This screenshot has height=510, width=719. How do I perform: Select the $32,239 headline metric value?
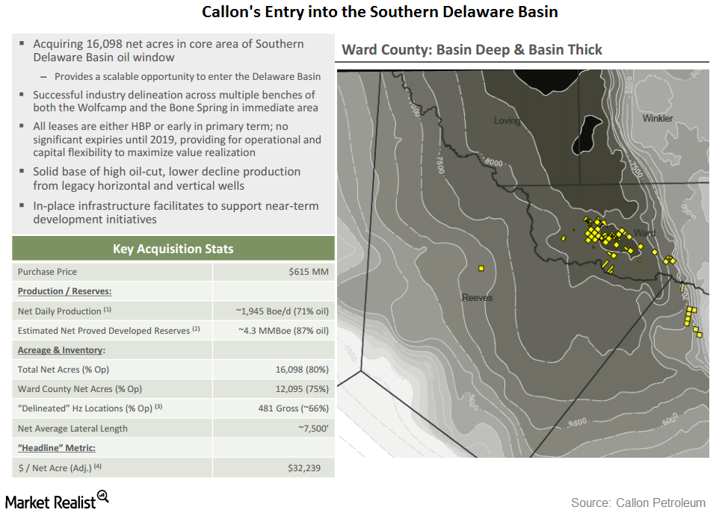305,467
